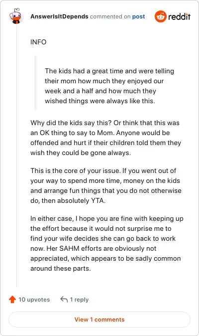Click the grey quote bar beside the blockquote
Image resolution: width=199 pixels, height=336 pixels.
[x=36, y=83]
